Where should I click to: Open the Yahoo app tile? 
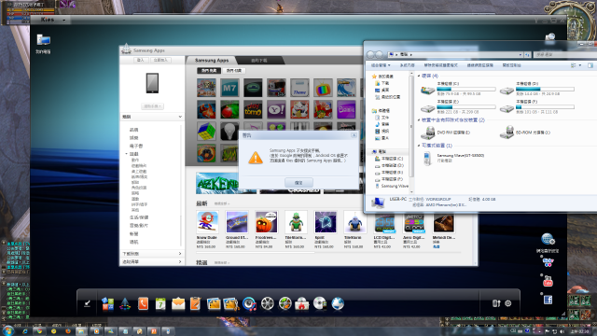pos(276,110)
